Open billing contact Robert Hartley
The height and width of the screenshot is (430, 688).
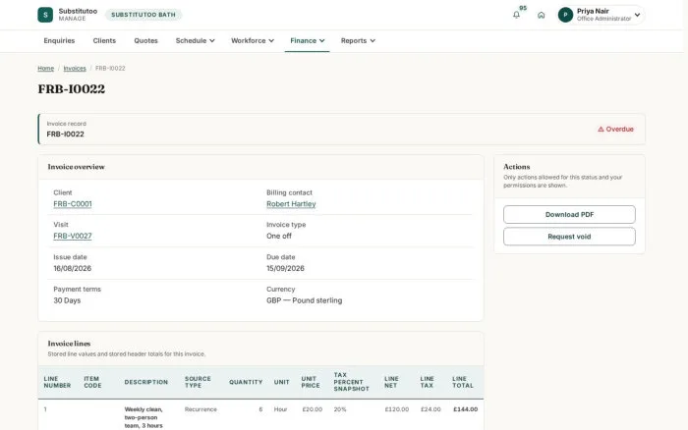click(291, 204)
